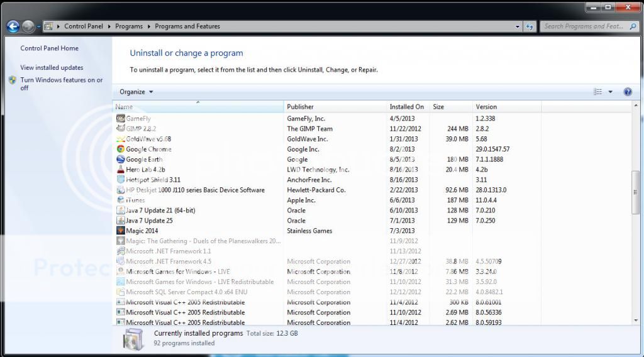Click the Java 7 Update 21 icon
This screenshot has height=357, width=644.
coord(120,211)
